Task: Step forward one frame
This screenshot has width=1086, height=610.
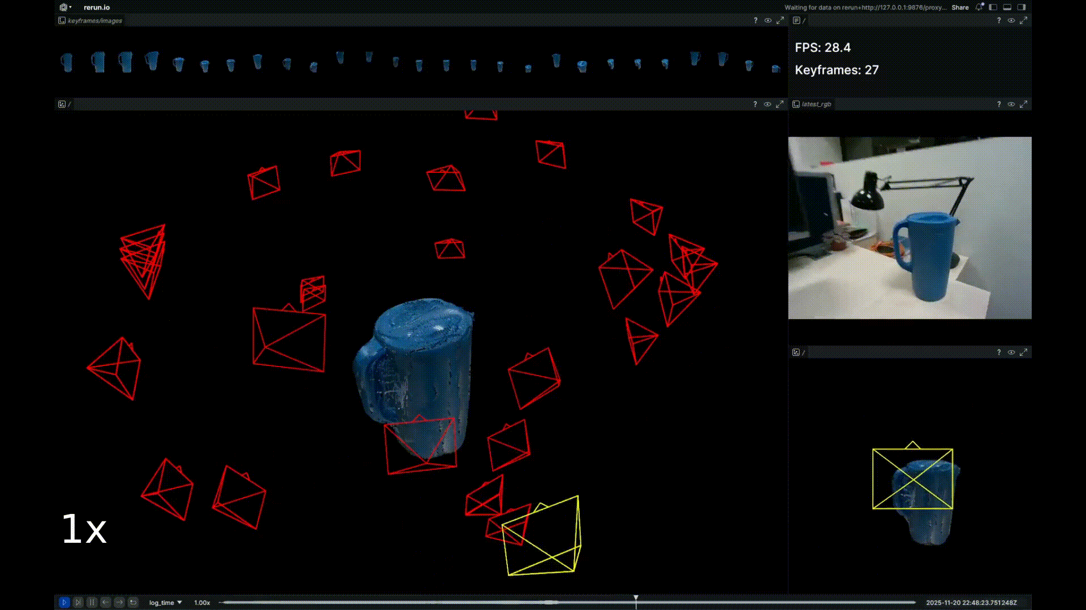Action: tap(119, 603)
